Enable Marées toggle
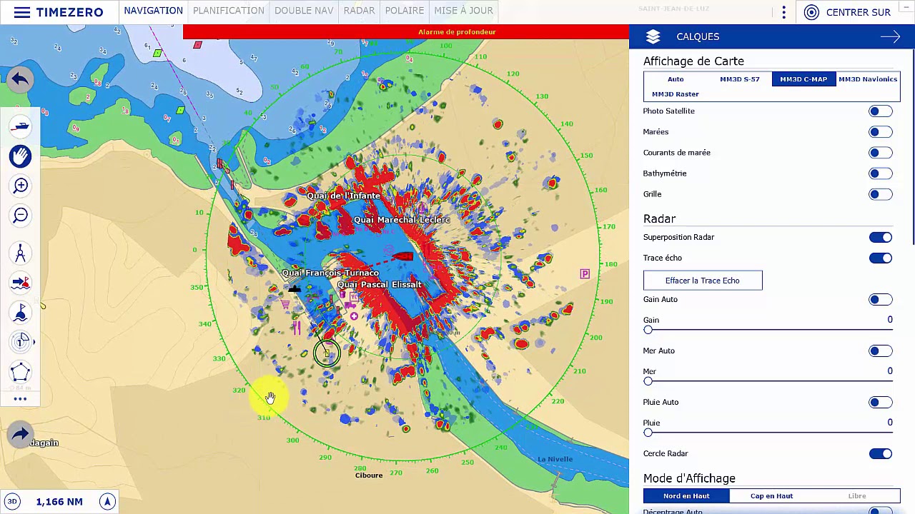 pos(880,132)
